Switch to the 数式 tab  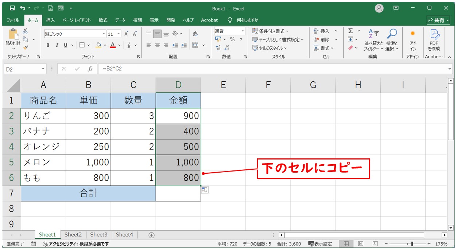[x=103, y=20]
